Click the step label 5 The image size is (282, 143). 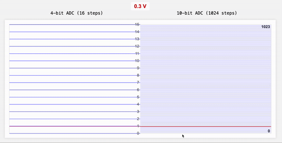pyautogui.click(x=138, y=97)
